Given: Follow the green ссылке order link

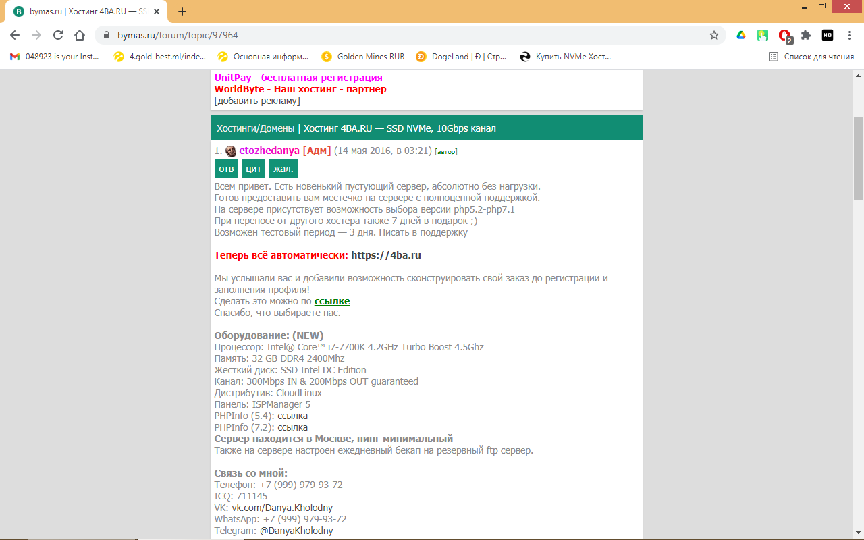Looking at the screenshot, I should click(332, 301).
